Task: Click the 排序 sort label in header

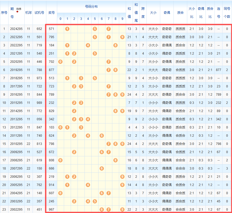Action: click(x=19, y=9)
